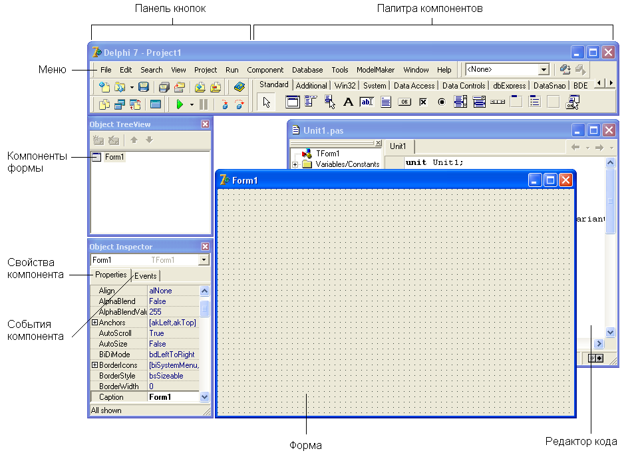Open the Form1 TForm1 object selector dropdown
The image size is (632, 453).
point(204,260)
